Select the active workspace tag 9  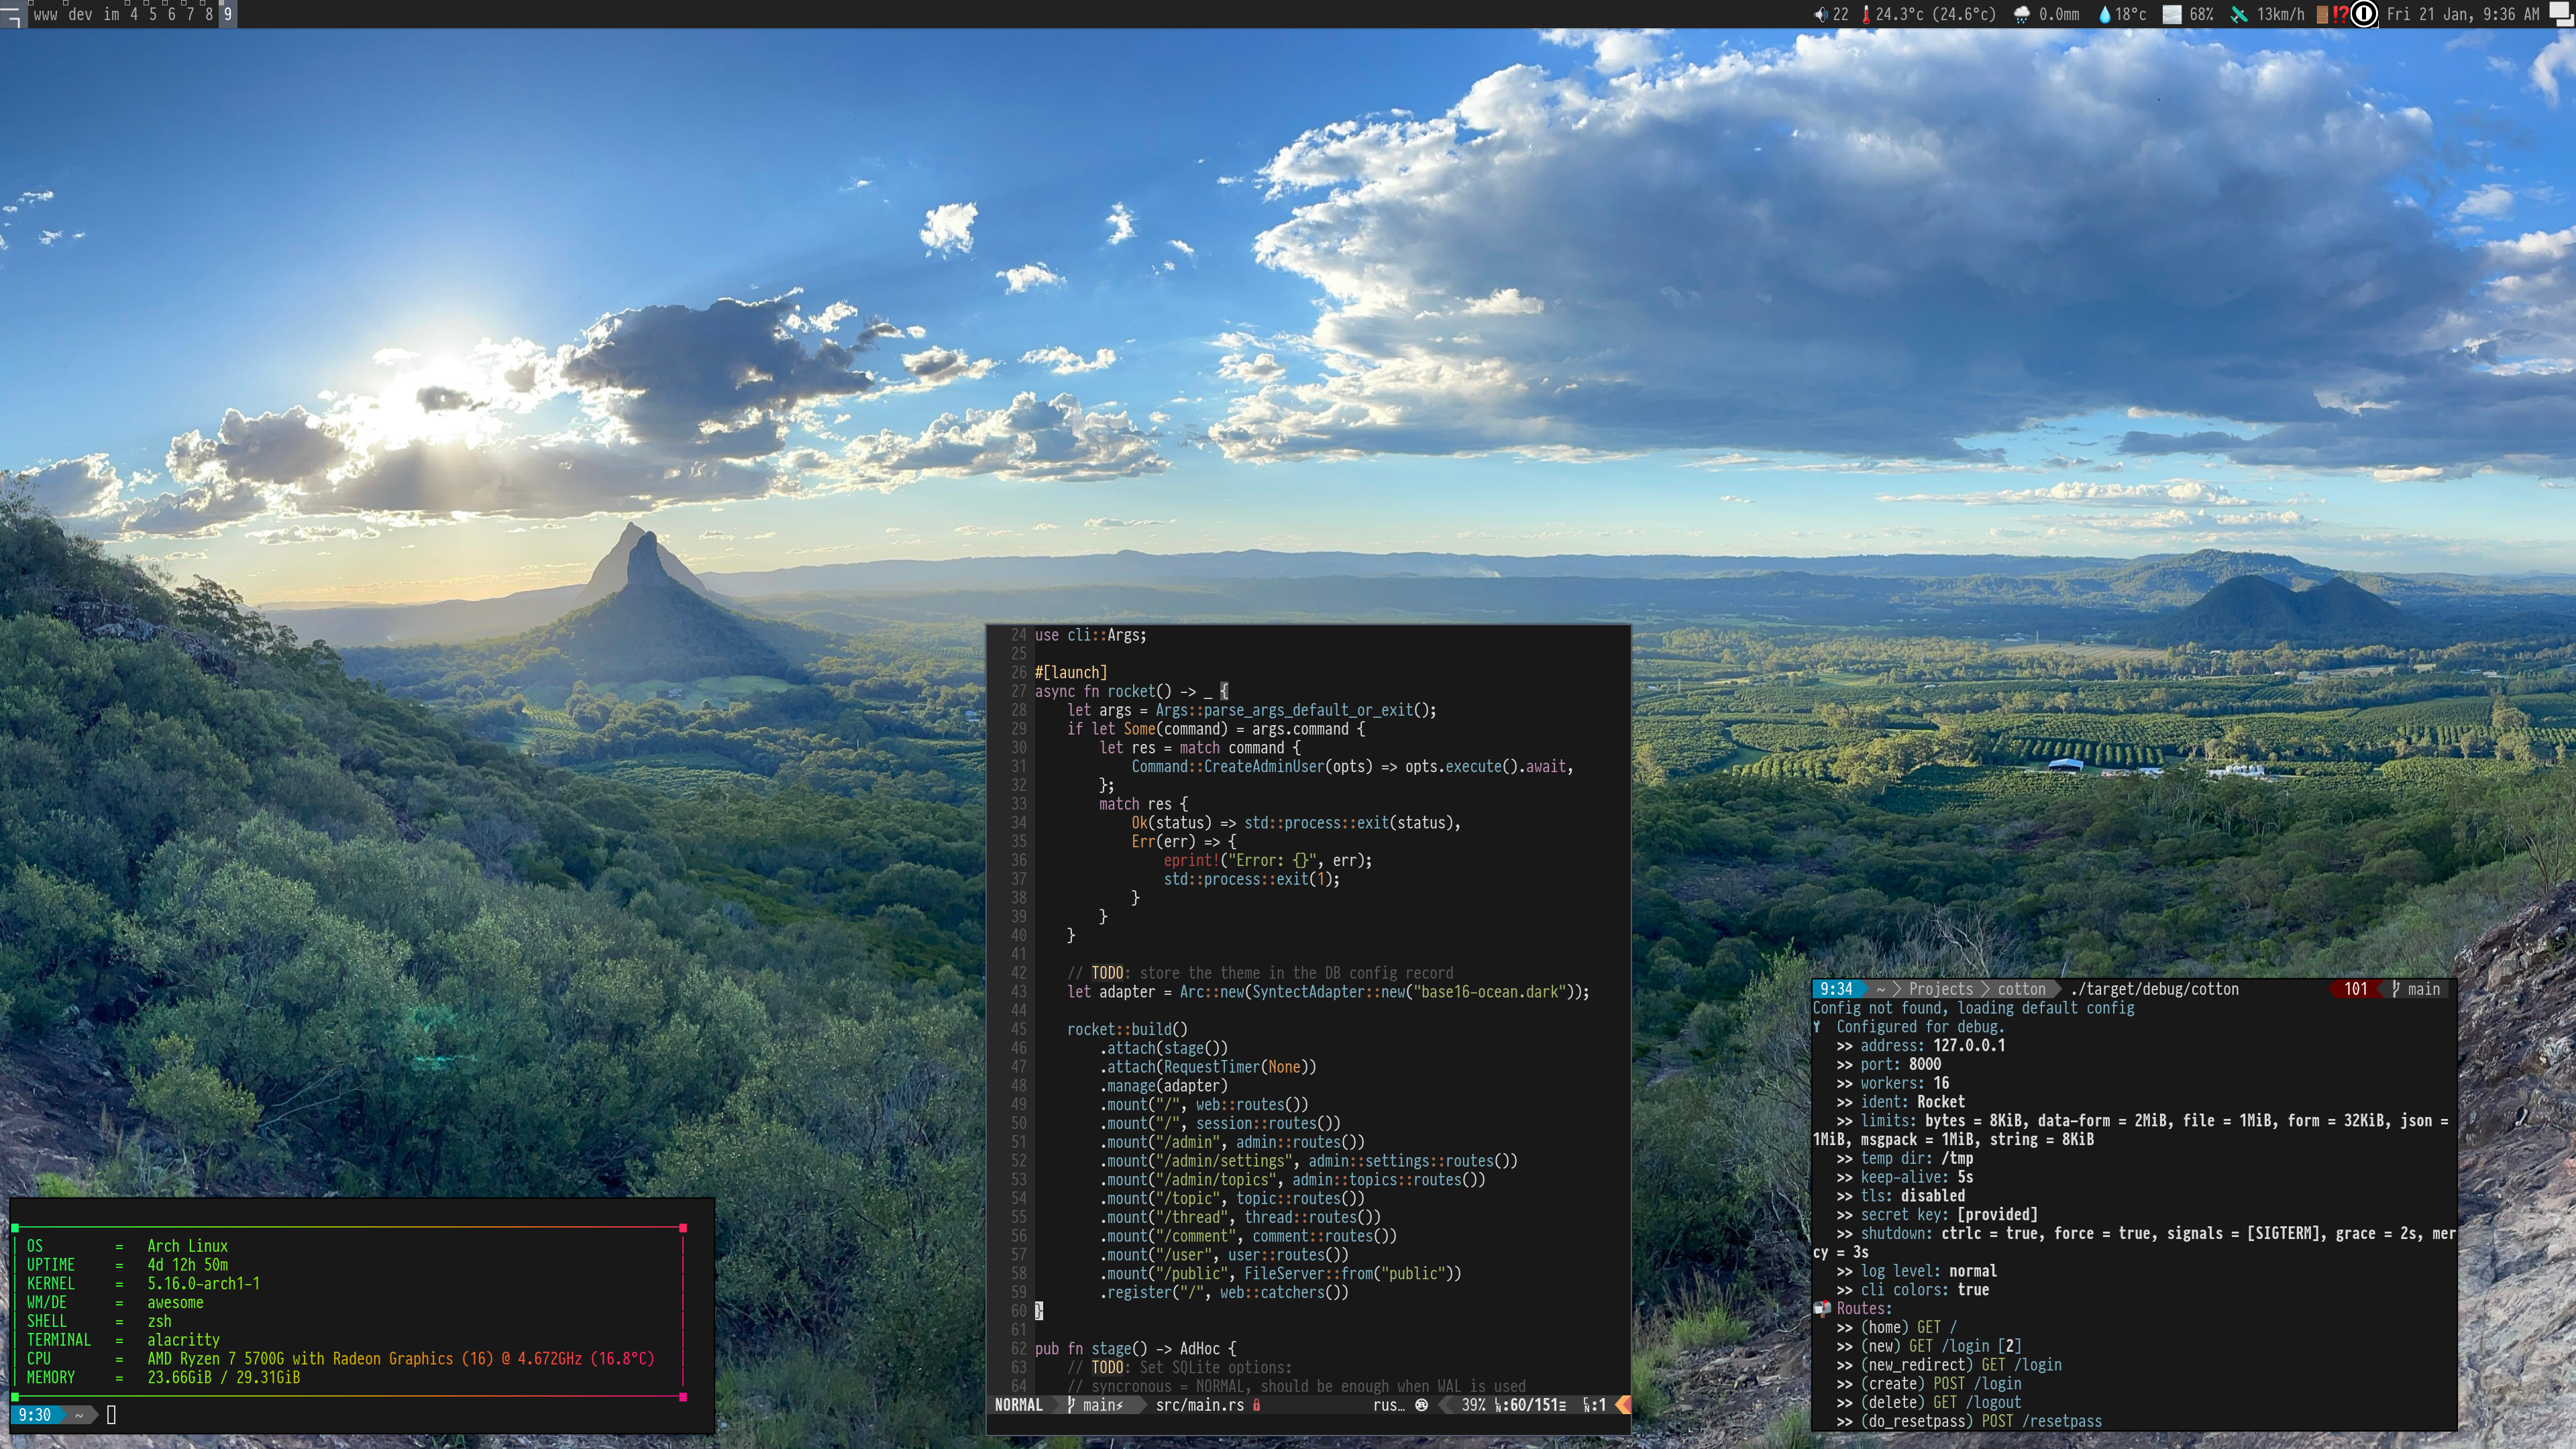(228, 14)
